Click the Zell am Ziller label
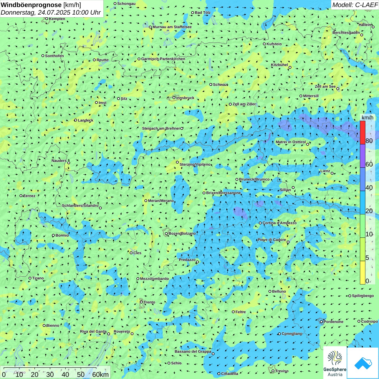This screenshot has height=379, width=379. pyautogui.click(x=244, y=104)
